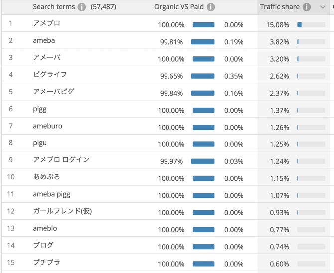334x273 pixels.
Task: Click info icon beside Organic VS Paid
Action: [211, 7]
